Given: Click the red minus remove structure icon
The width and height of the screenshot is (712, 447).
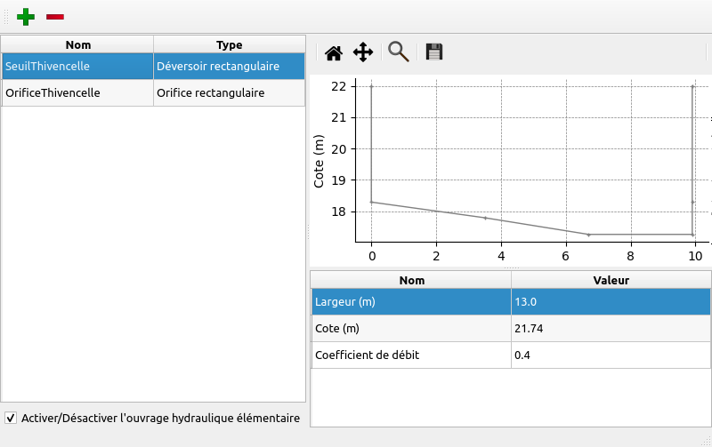Looking at the screenshot, I should pyautogui.click(x=55, y=16).
